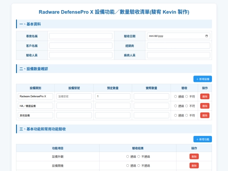Click 預定數量 field in HA／備援設備 row
Image resolution: width=228 pixels, height=171 pixels.
pos(113,106)
